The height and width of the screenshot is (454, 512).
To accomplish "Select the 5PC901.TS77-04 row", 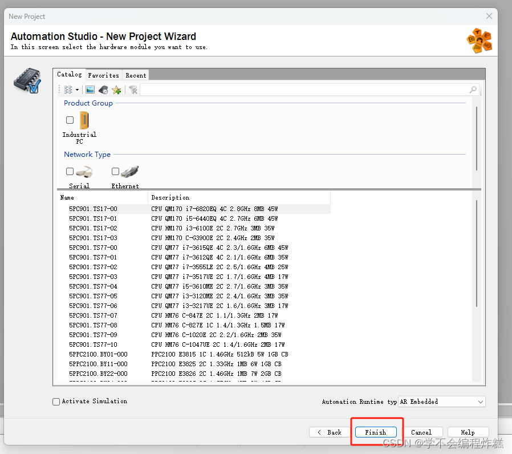I will pos(193,286).
